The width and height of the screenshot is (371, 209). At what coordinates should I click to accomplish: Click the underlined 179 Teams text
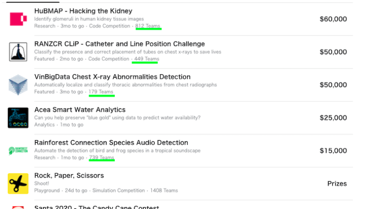pyautogui.click(x=101, y=92)
